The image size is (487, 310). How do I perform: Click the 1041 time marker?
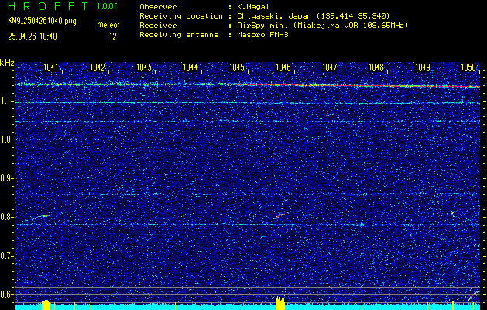(50, 67)
